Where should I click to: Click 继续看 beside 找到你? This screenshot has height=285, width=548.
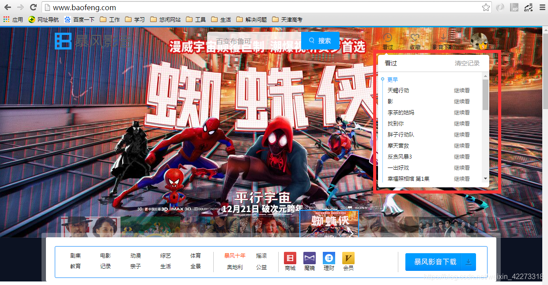click(462, 124)
